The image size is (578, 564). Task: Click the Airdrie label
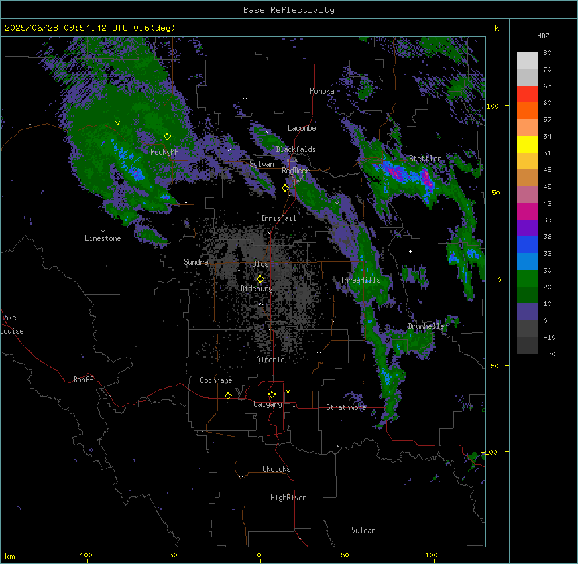pos(271,360)
